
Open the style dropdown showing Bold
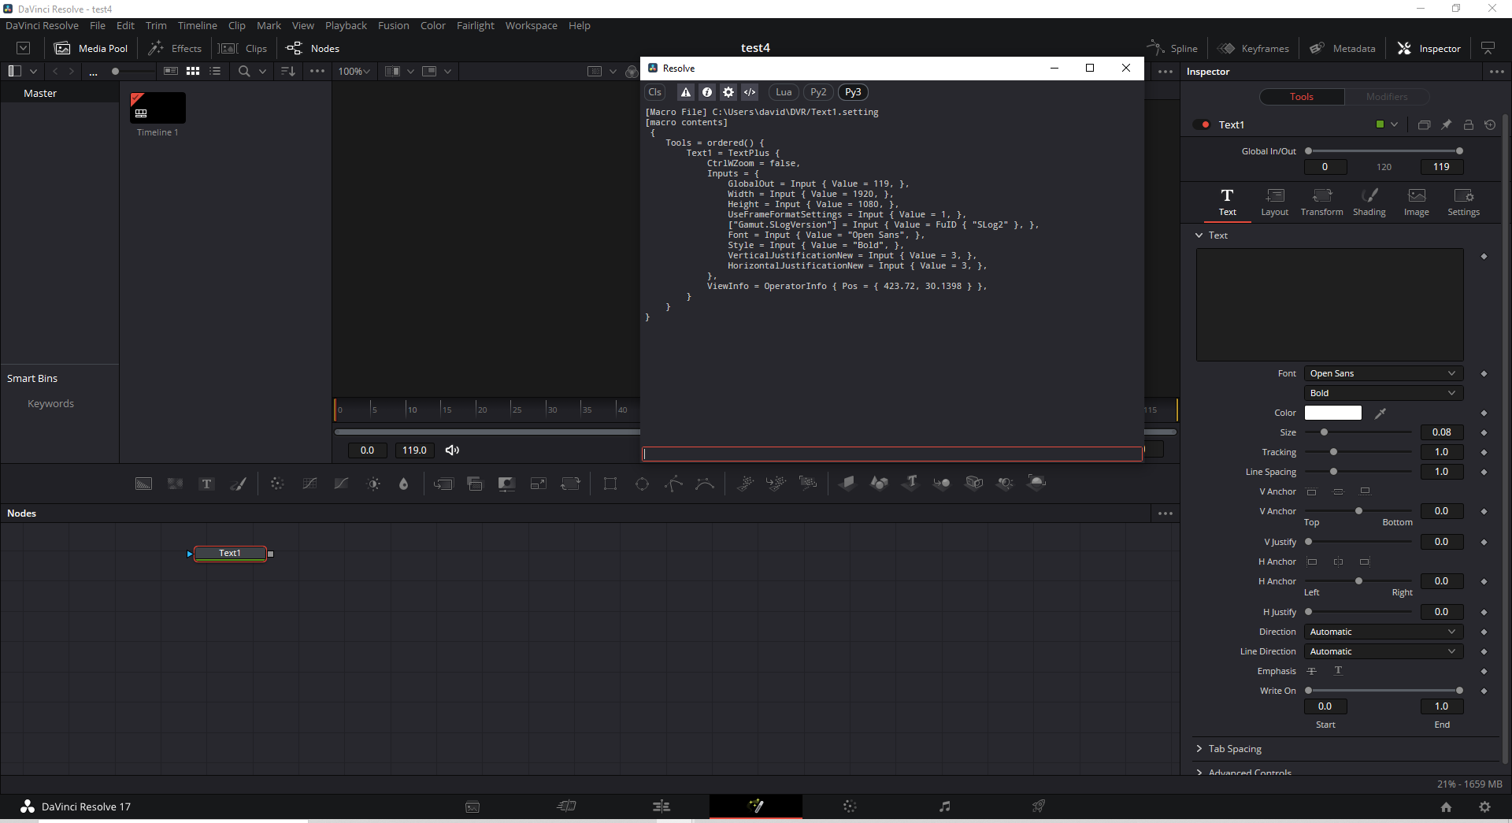tap(1383, 393)
